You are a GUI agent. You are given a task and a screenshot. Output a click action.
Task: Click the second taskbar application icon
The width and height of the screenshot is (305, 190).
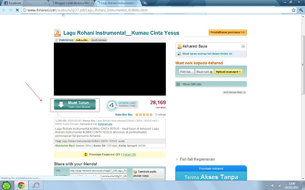[x=36, y=186]
